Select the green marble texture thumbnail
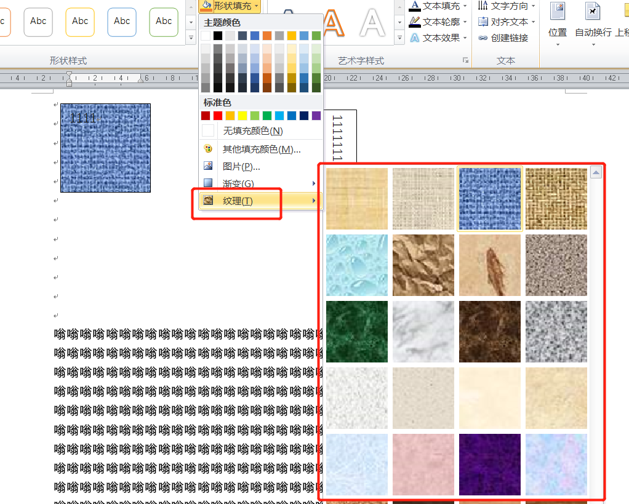This screenshot has width=629, height=504. coord(357,332)
